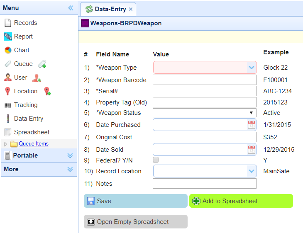303x233 pixels.
Task: Toggle the Federal? Y/N checkbox
Action: tap(156, 160)
